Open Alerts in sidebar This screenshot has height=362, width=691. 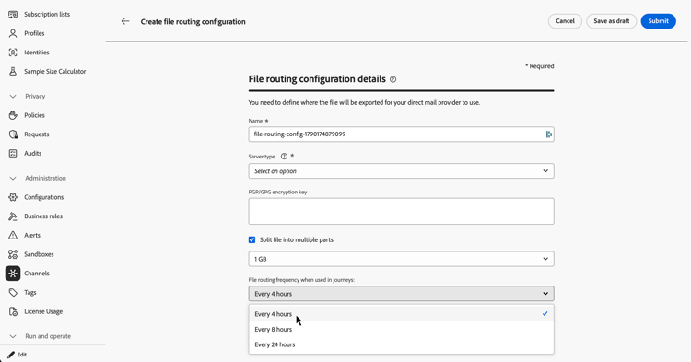[x=32, y=235]
